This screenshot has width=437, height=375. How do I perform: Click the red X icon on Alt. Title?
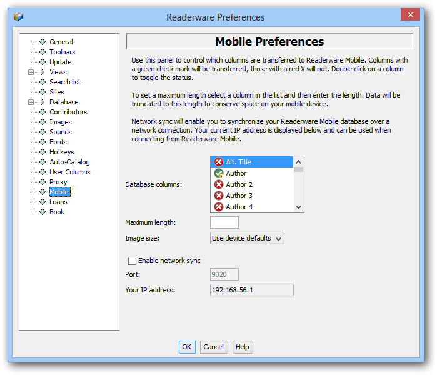point(219,162)
